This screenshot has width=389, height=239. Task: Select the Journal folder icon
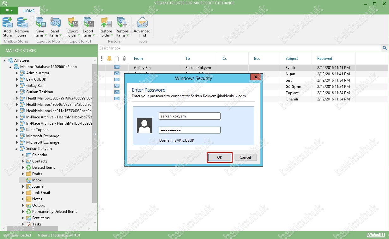pyautogui.click(x=29, y=186)
